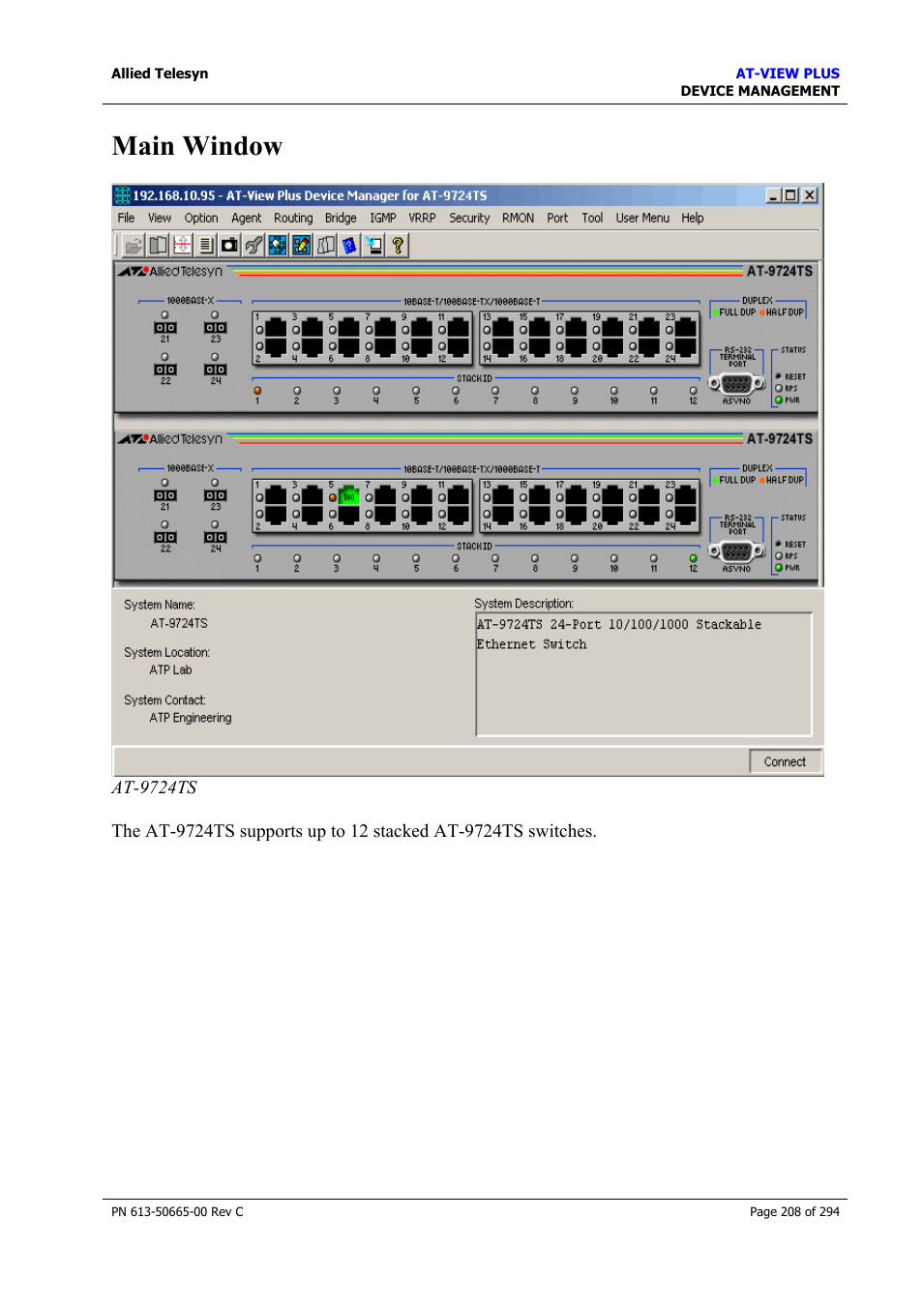Click the System Name value AT-9724TS
923x1307 pixels.
pyautogui.click(x=179, y=624)
